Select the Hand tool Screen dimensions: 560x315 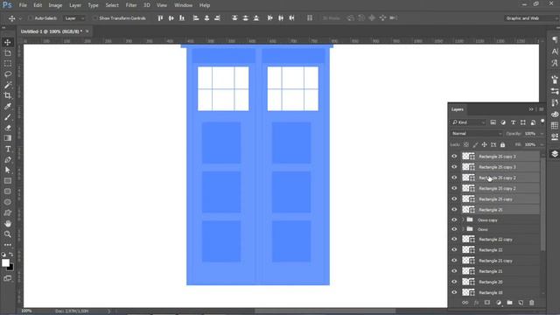point(8,224)
